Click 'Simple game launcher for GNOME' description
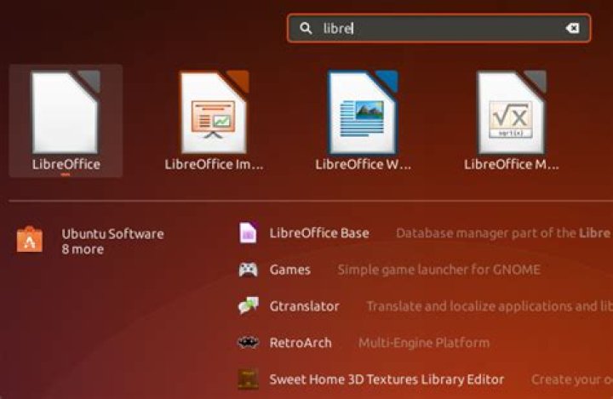 coord(439,270)
